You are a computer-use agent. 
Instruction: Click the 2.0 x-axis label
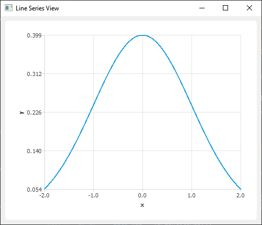point(241,195)
